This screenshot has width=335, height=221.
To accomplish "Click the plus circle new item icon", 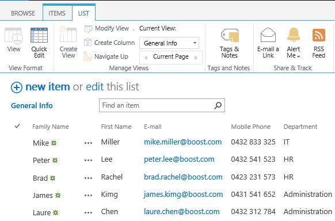I will [x=17, y=87].
